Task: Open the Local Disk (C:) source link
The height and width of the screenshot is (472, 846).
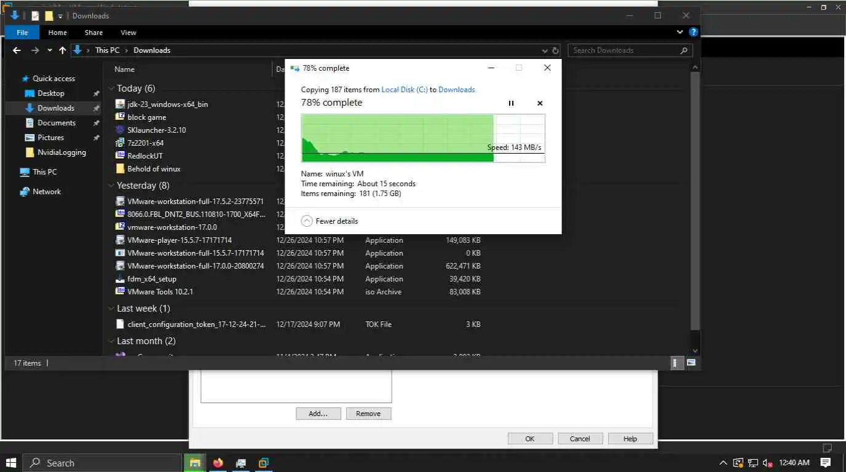Action: pos(405,90)
